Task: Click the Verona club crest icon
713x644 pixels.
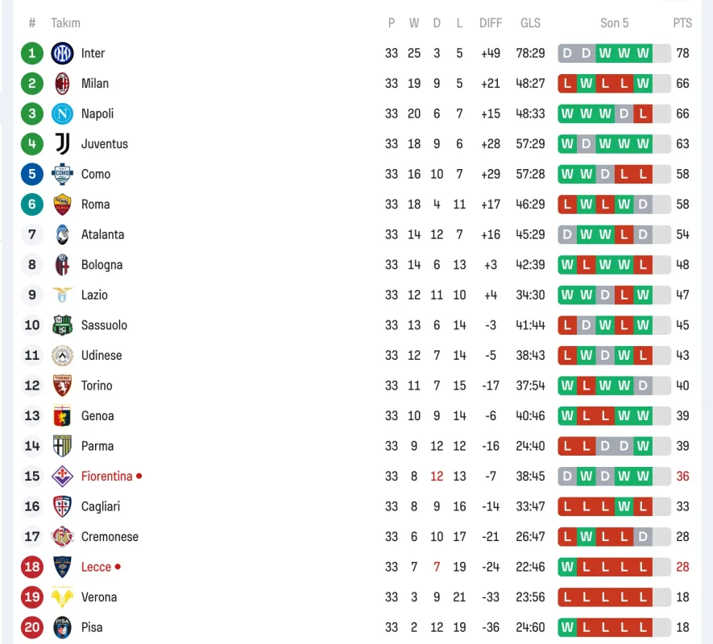Action: click(x=62, y=597)
